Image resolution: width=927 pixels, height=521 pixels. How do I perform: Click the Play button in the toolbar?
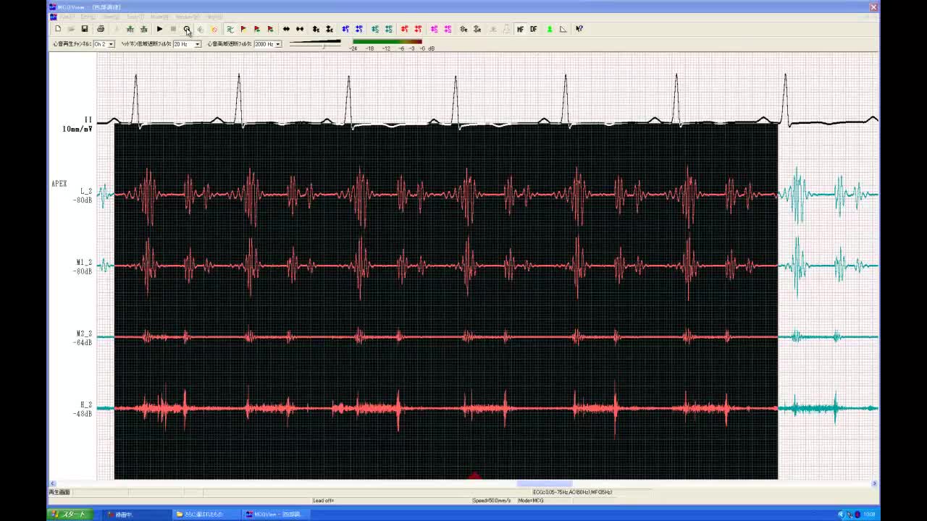coord(159,29)
